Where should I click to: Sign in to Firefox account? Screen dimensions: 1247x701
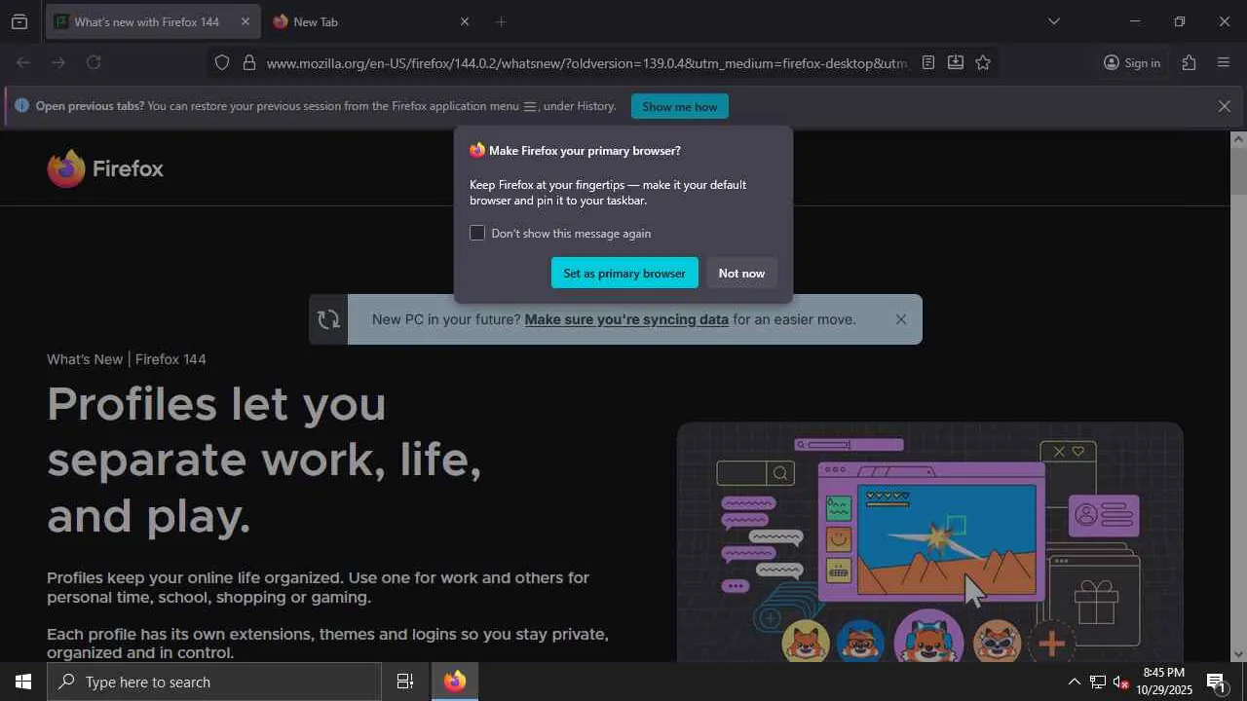click(x=1132, y=62)
